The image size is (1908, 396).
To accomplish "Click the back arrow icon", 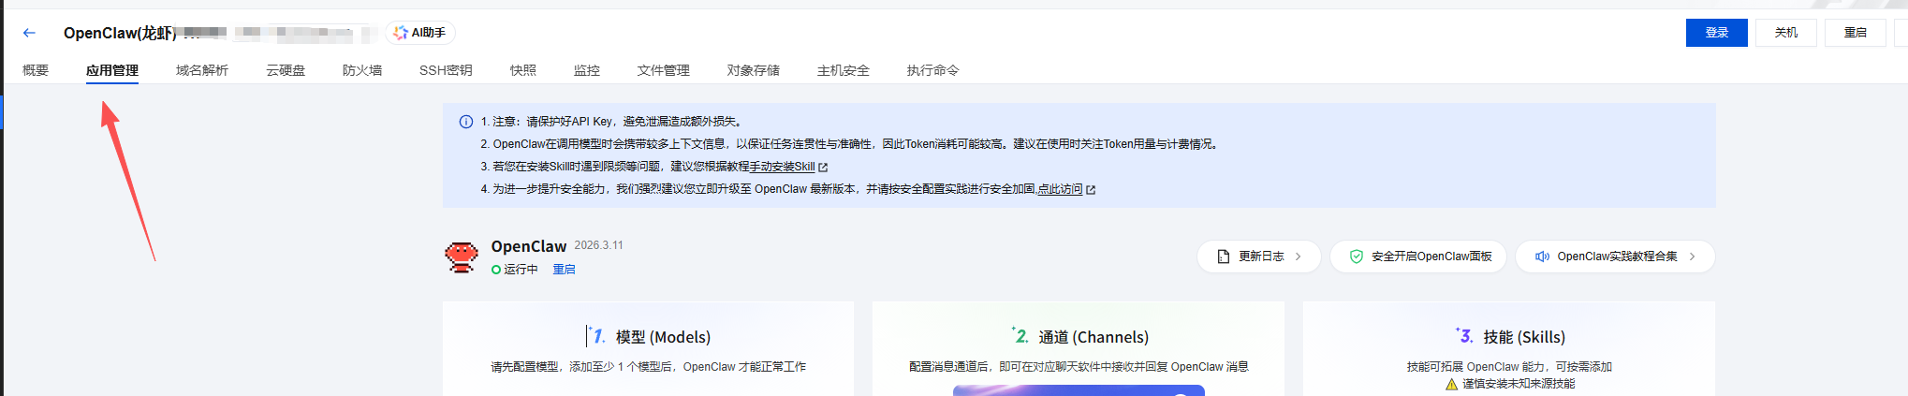I will click(x=29, y=33).
